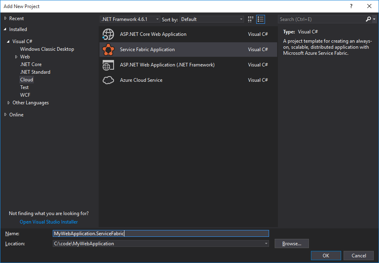Click the search magnifier icon
The image size is (379, 263).
(x=368, y=19)
